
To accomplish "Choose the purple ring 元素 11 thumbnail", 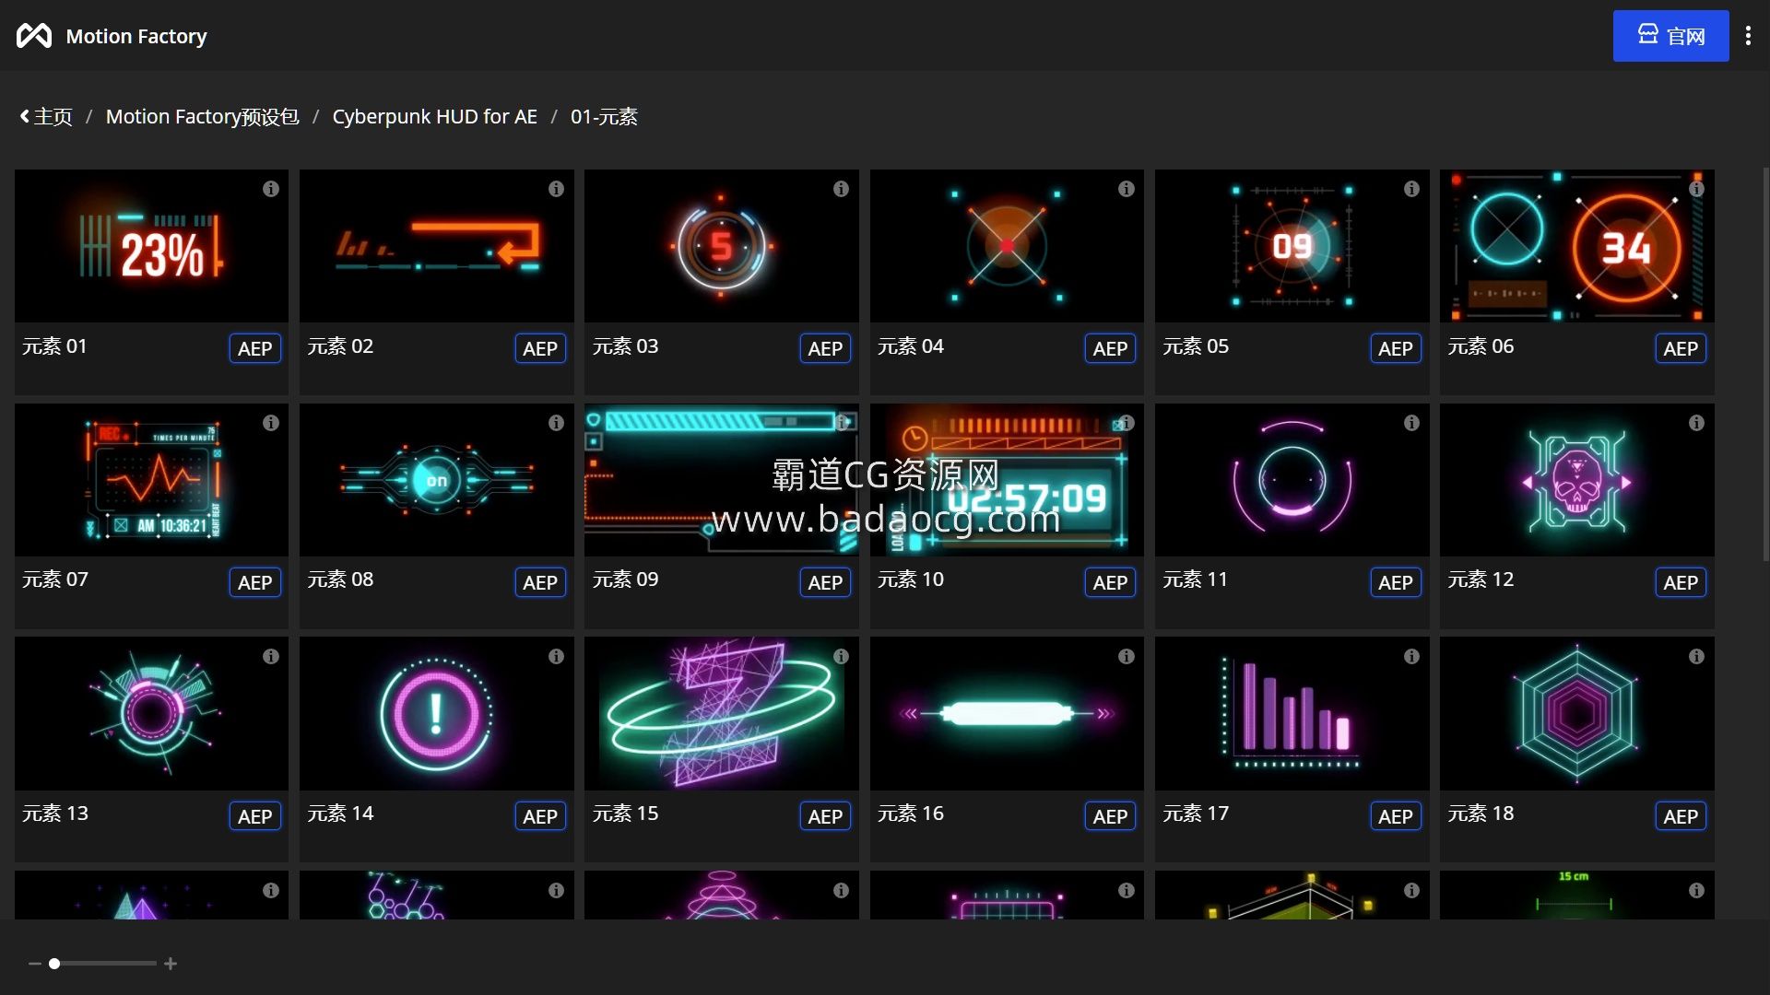I will [x=1292, y=480].
